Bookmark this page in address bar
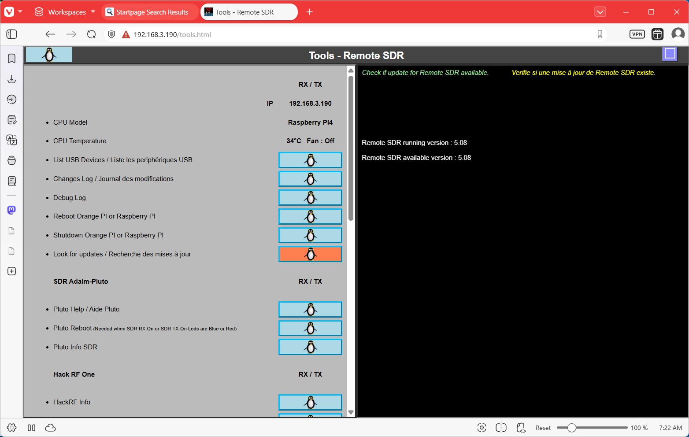Screen dimensions: 689x437 tap(600, 34)
